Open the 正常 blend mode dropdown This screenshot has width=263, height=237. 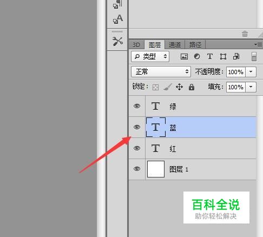click(161, 72)
